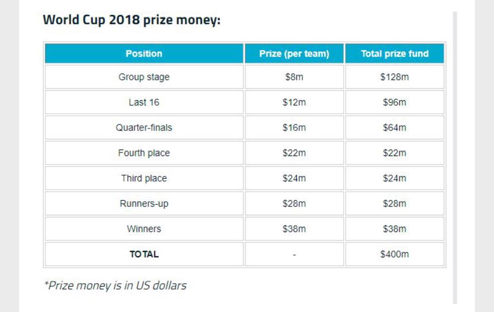494x312 pixels.
Task: Click the Quarter-finals position cell
Action: 144,128
